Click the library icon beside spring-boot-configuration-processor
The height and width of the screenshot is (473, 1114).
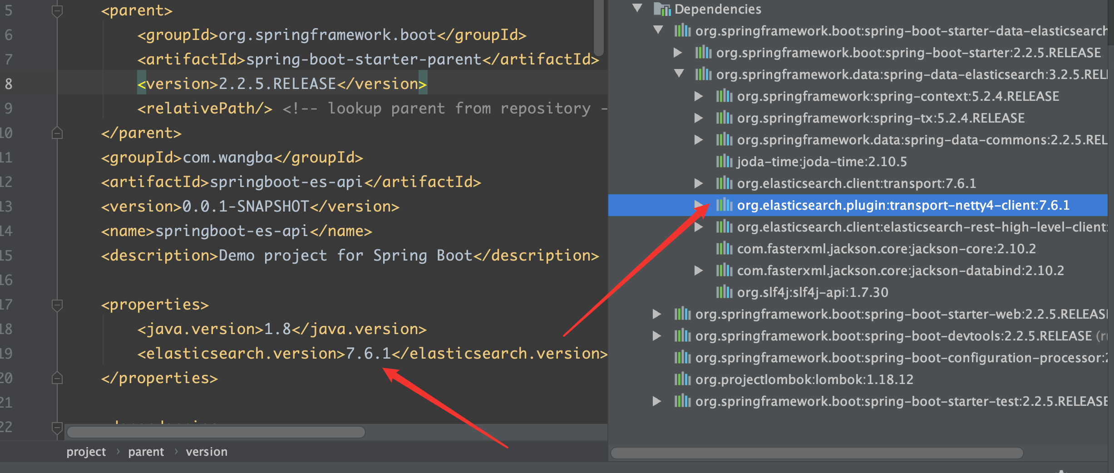click(x=682, y=358)
